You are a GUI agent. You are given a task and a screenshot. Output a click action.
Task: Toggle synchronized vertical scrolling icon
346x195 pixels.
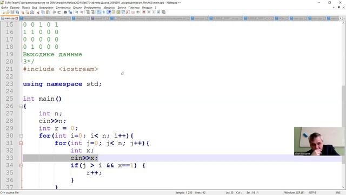click(x=88, y=12)
